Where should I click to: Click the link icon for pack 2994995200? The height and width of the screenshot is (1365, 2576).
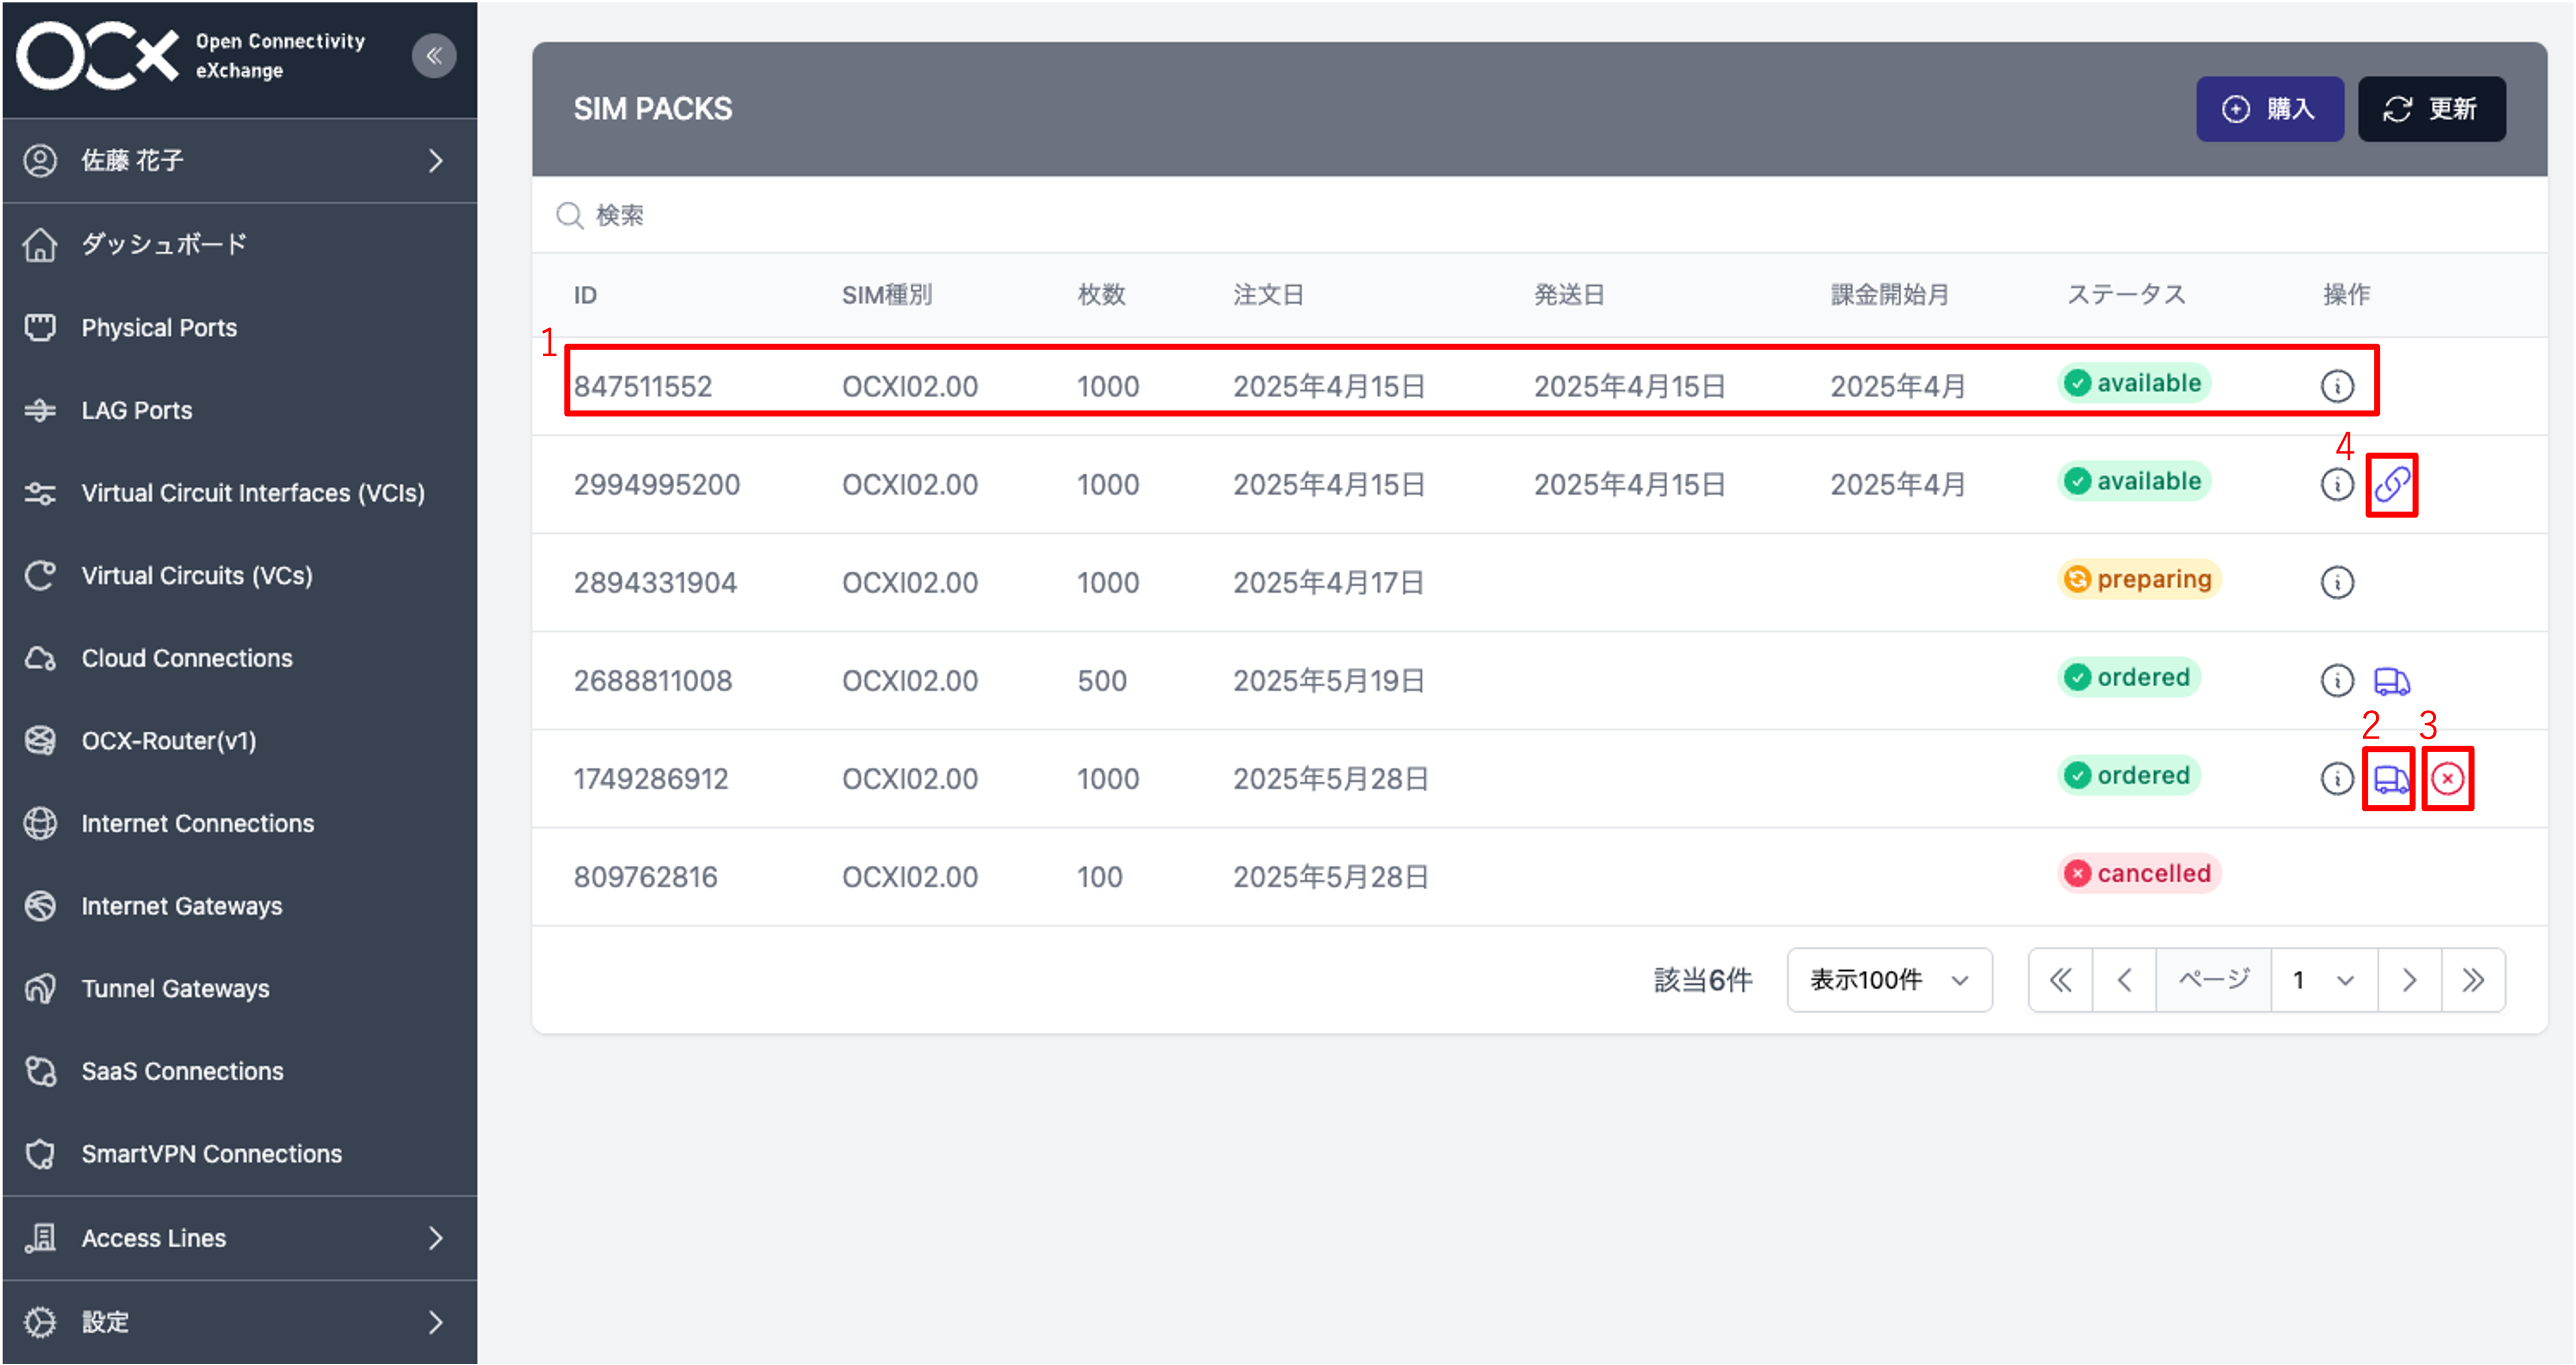[x=2391, y=484]
